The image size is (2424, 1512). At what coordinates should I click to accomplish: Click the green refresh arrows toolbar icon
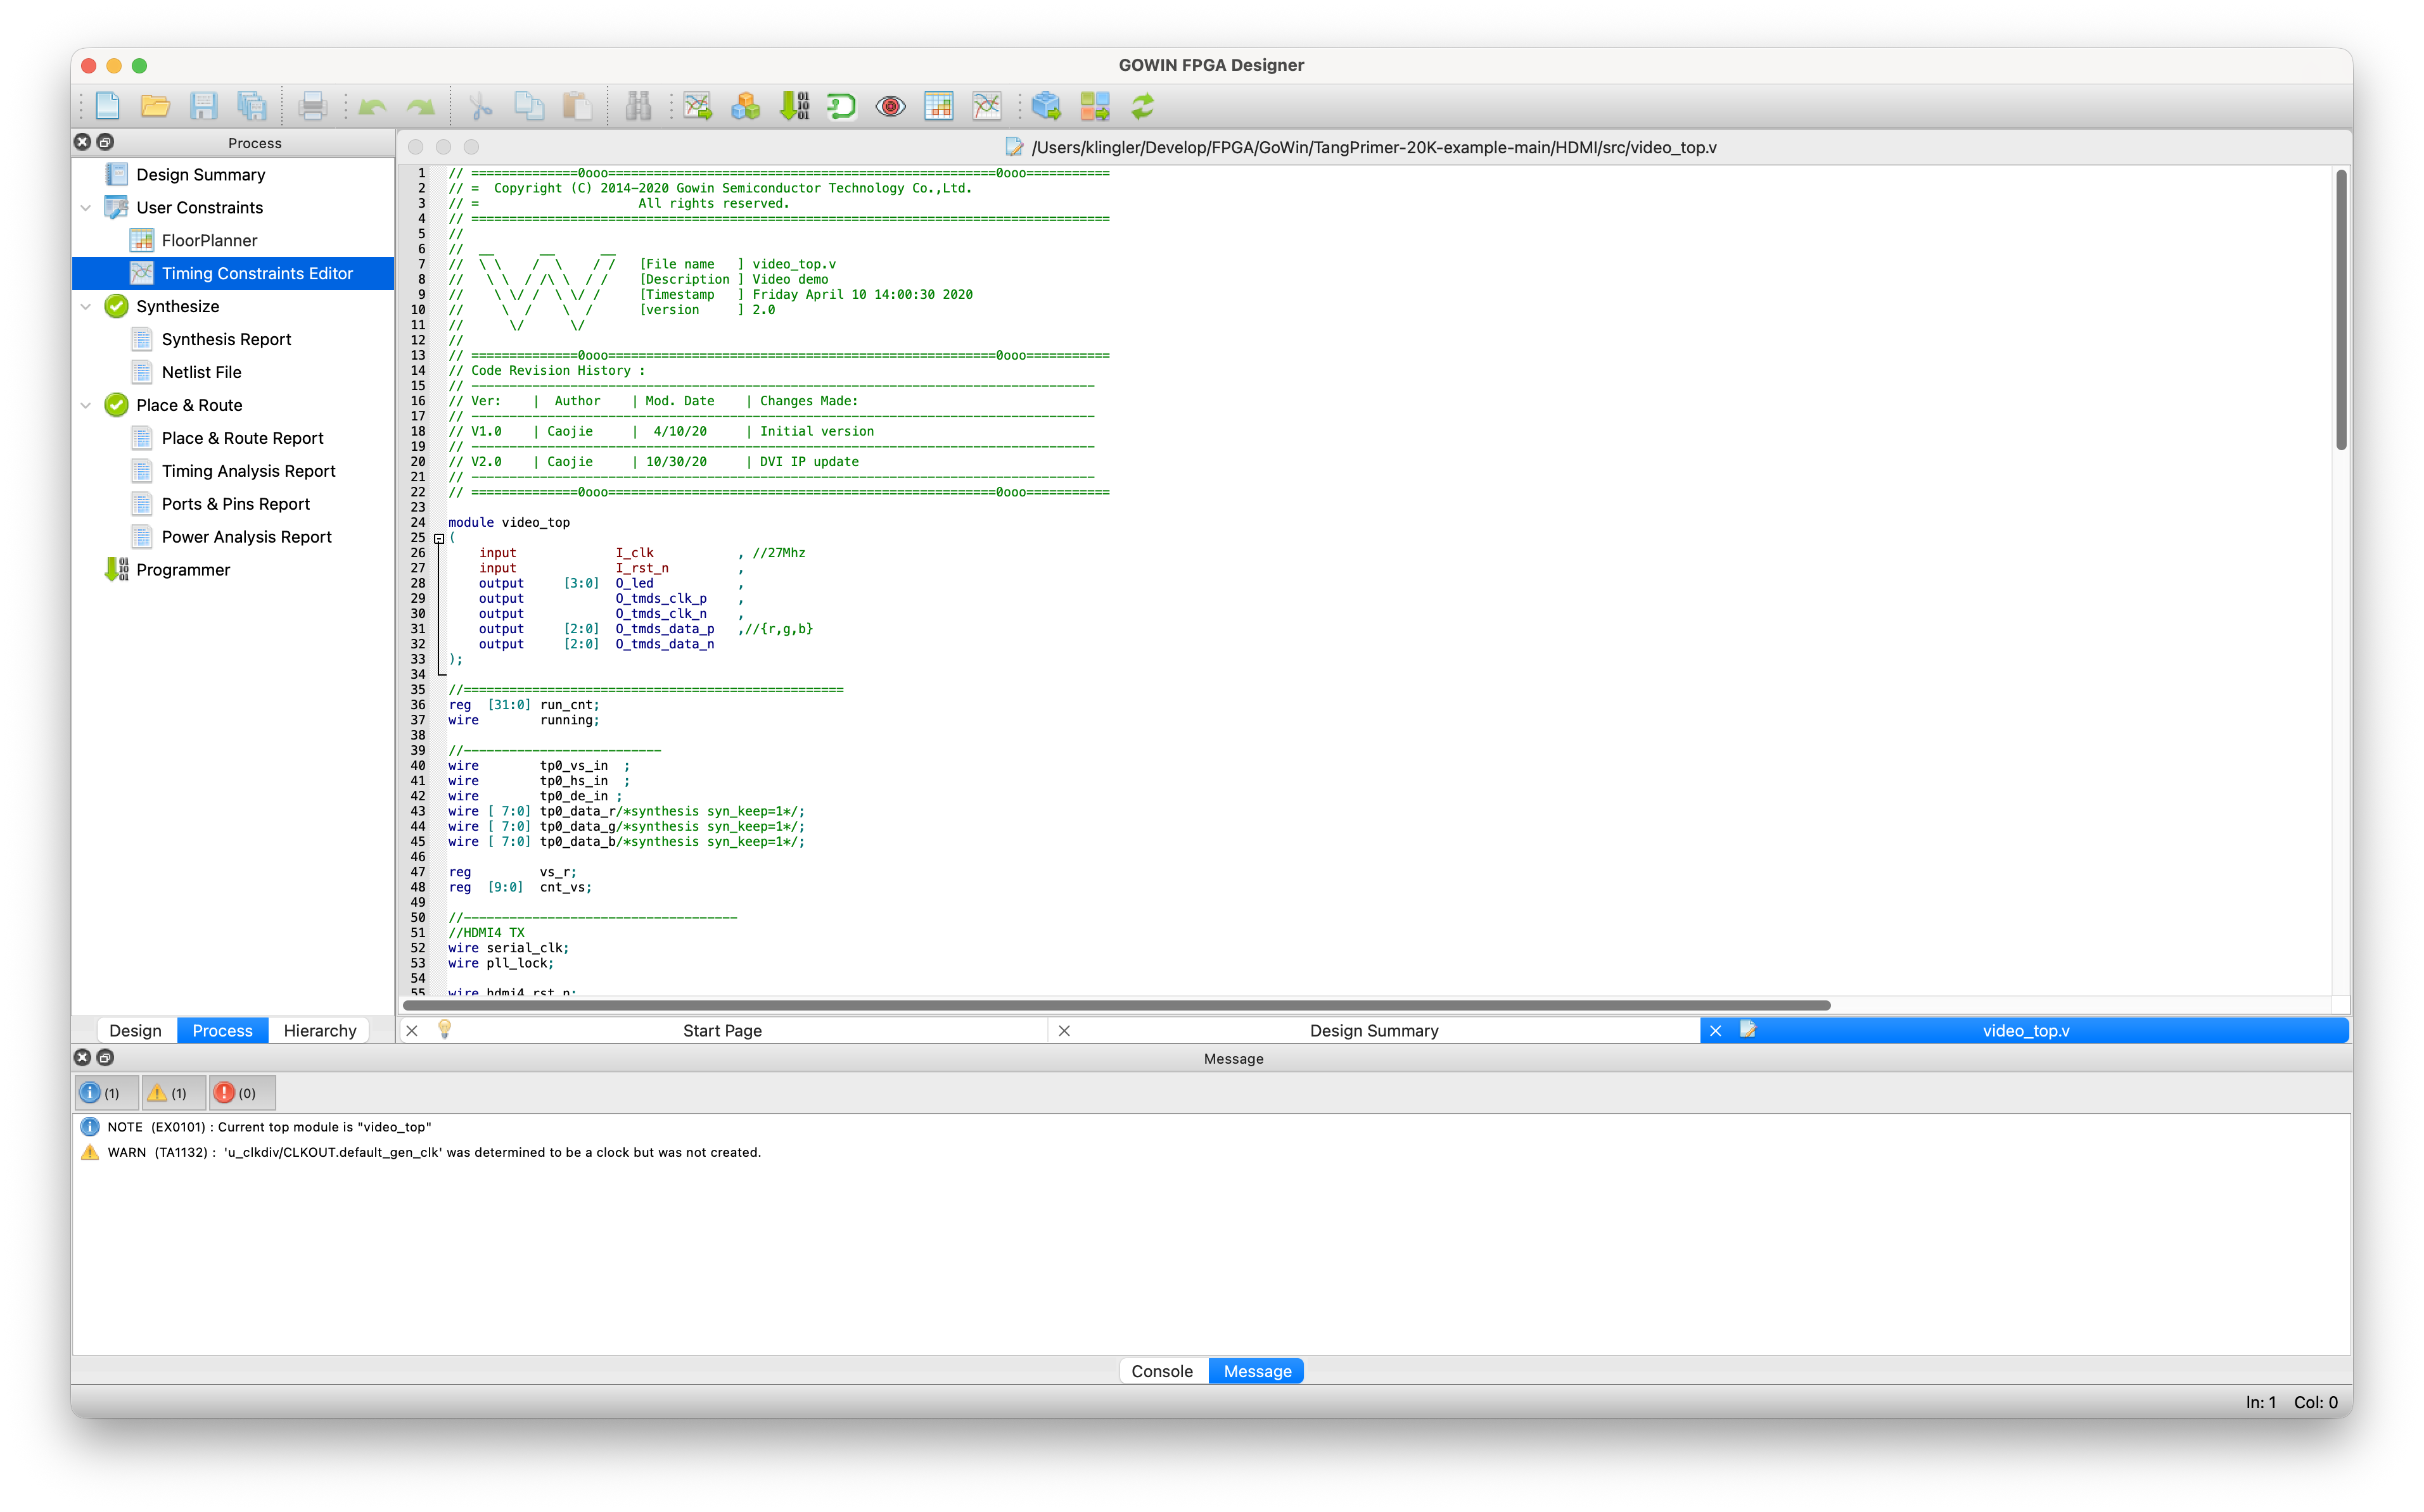tap(1142, 106)
